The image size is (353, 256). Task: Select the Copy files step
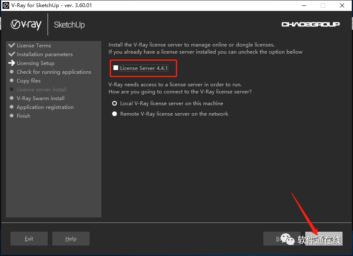tap(28, 81)
